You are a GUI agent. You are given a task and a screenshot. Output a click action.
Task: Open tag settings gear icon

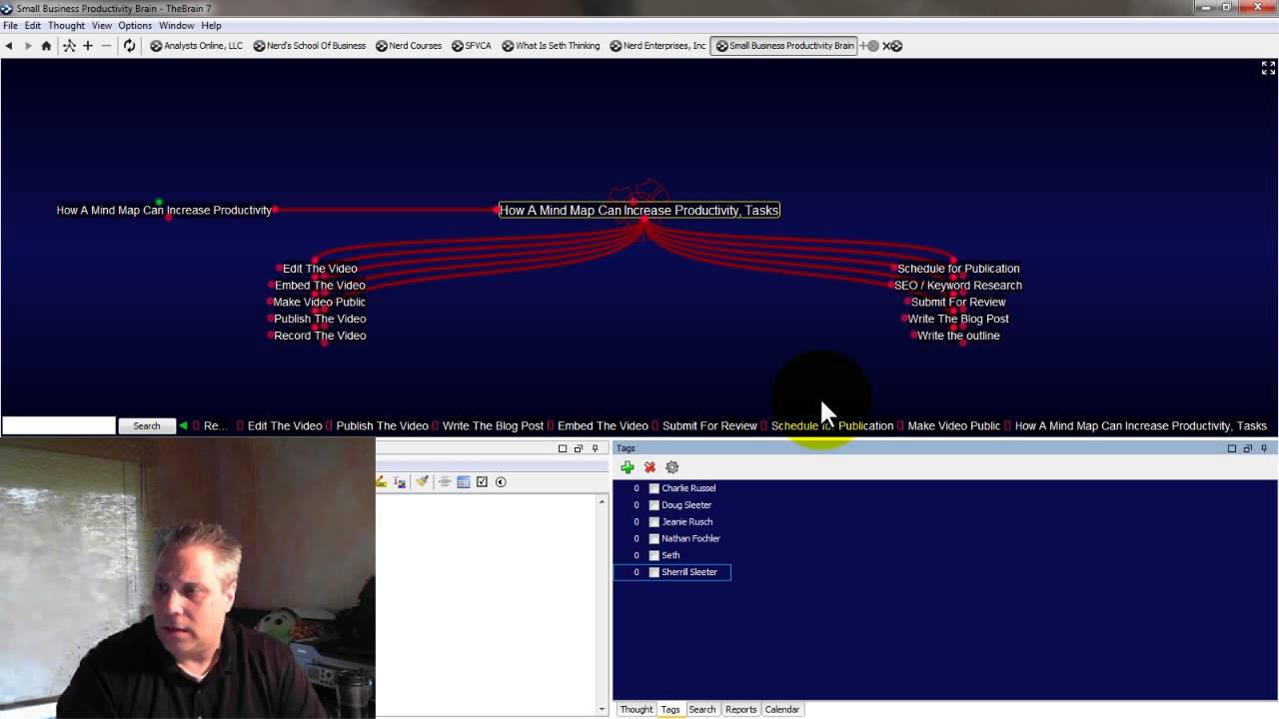pyautogui.click(x=671, y=467)
